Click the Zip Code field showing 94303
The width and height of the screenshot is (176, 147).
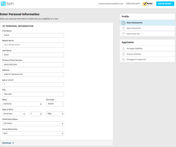[55, 104]
